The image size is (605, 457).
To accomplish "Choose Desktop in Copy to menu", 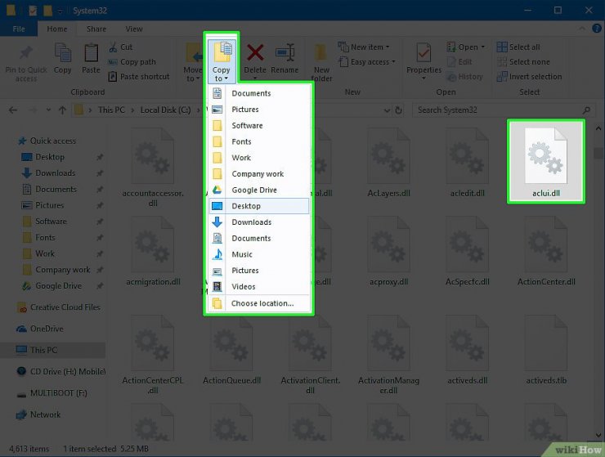I will (x=259, y=206).
